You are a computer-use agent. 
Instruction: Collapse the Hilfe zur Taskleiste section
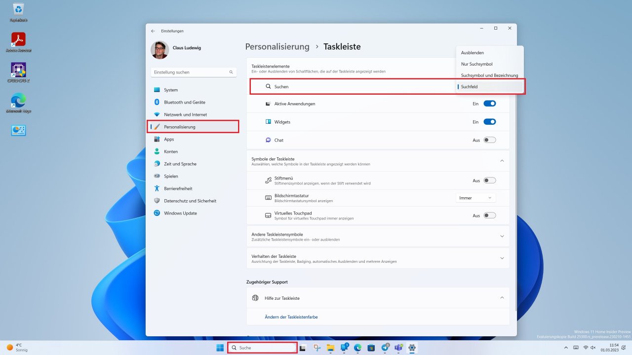tap(502, 298)
